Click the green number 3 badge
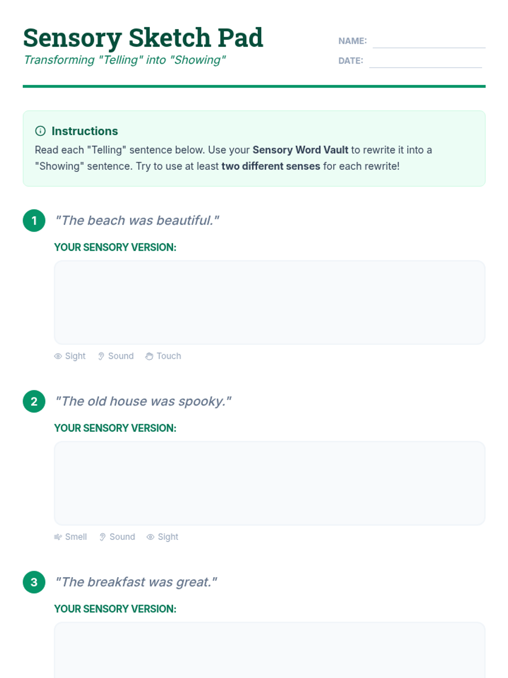Viewport: 508px width, 678px height. pyautogui.click(x=34, y=582)
